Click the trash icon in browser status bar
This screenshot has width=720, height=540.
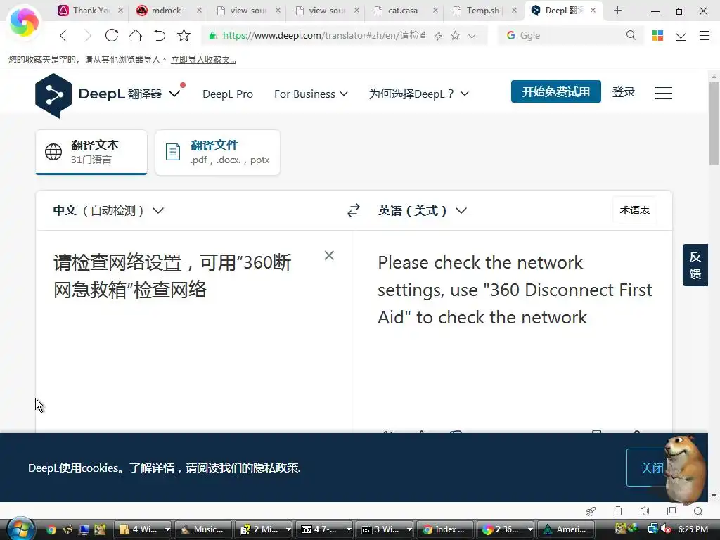pyautogui.click(x=618, y=511)
